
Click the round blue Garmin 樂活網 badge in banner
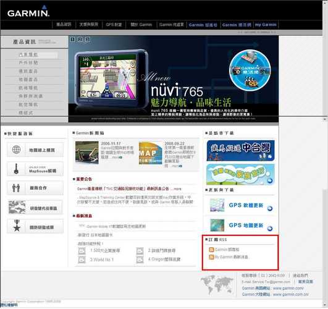(x=250, y=70)
